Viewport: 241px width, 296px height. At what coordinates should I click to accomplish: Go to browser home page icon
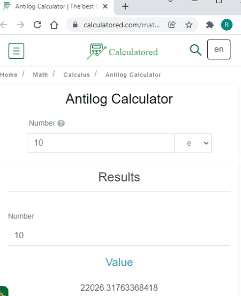pos(54,25)
